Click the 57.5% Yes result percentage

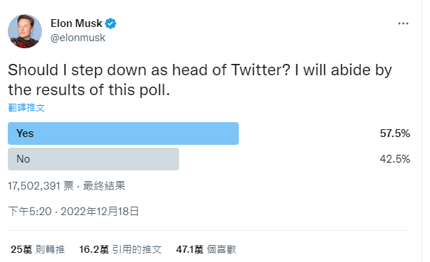395,133
